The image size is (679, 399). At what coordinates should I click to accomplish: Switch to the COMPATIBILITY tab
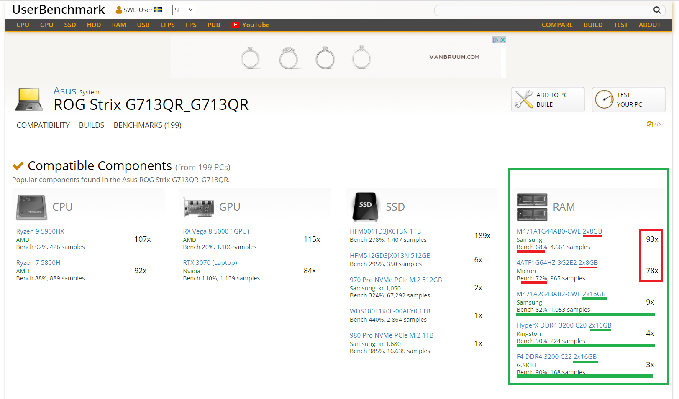(43, 125)
